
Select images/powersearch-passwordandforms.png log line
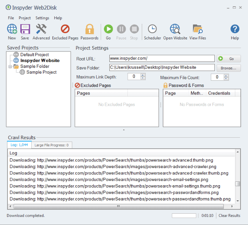[x=114, y=193]
